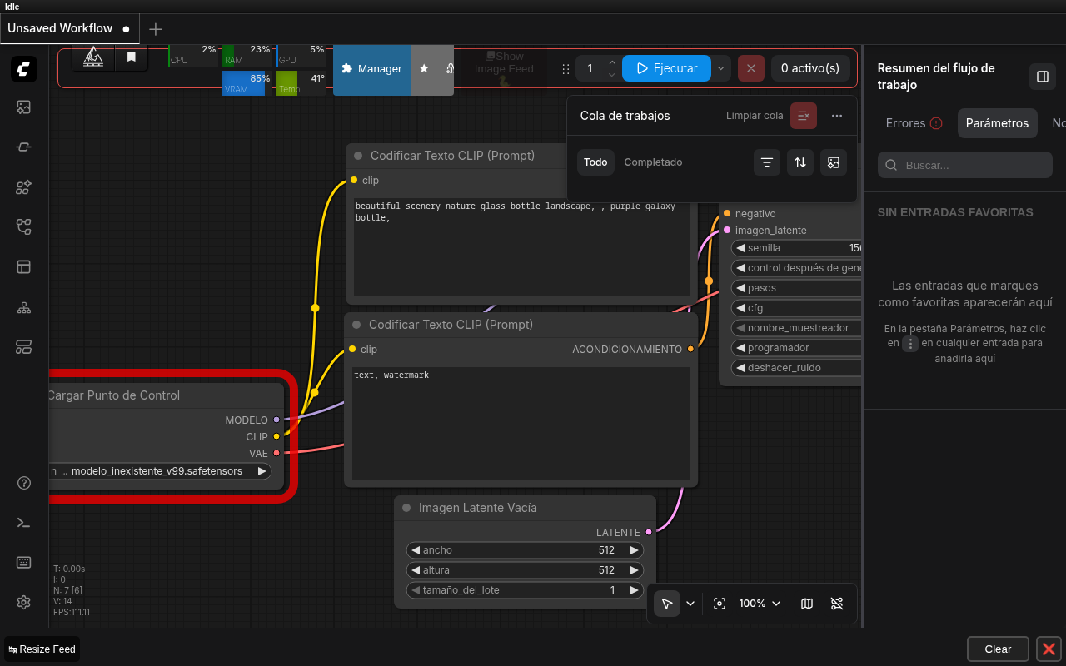Click the Clear button
Image resolution: width=1066 pixels, height=666 pixels.
click(998, 649)
